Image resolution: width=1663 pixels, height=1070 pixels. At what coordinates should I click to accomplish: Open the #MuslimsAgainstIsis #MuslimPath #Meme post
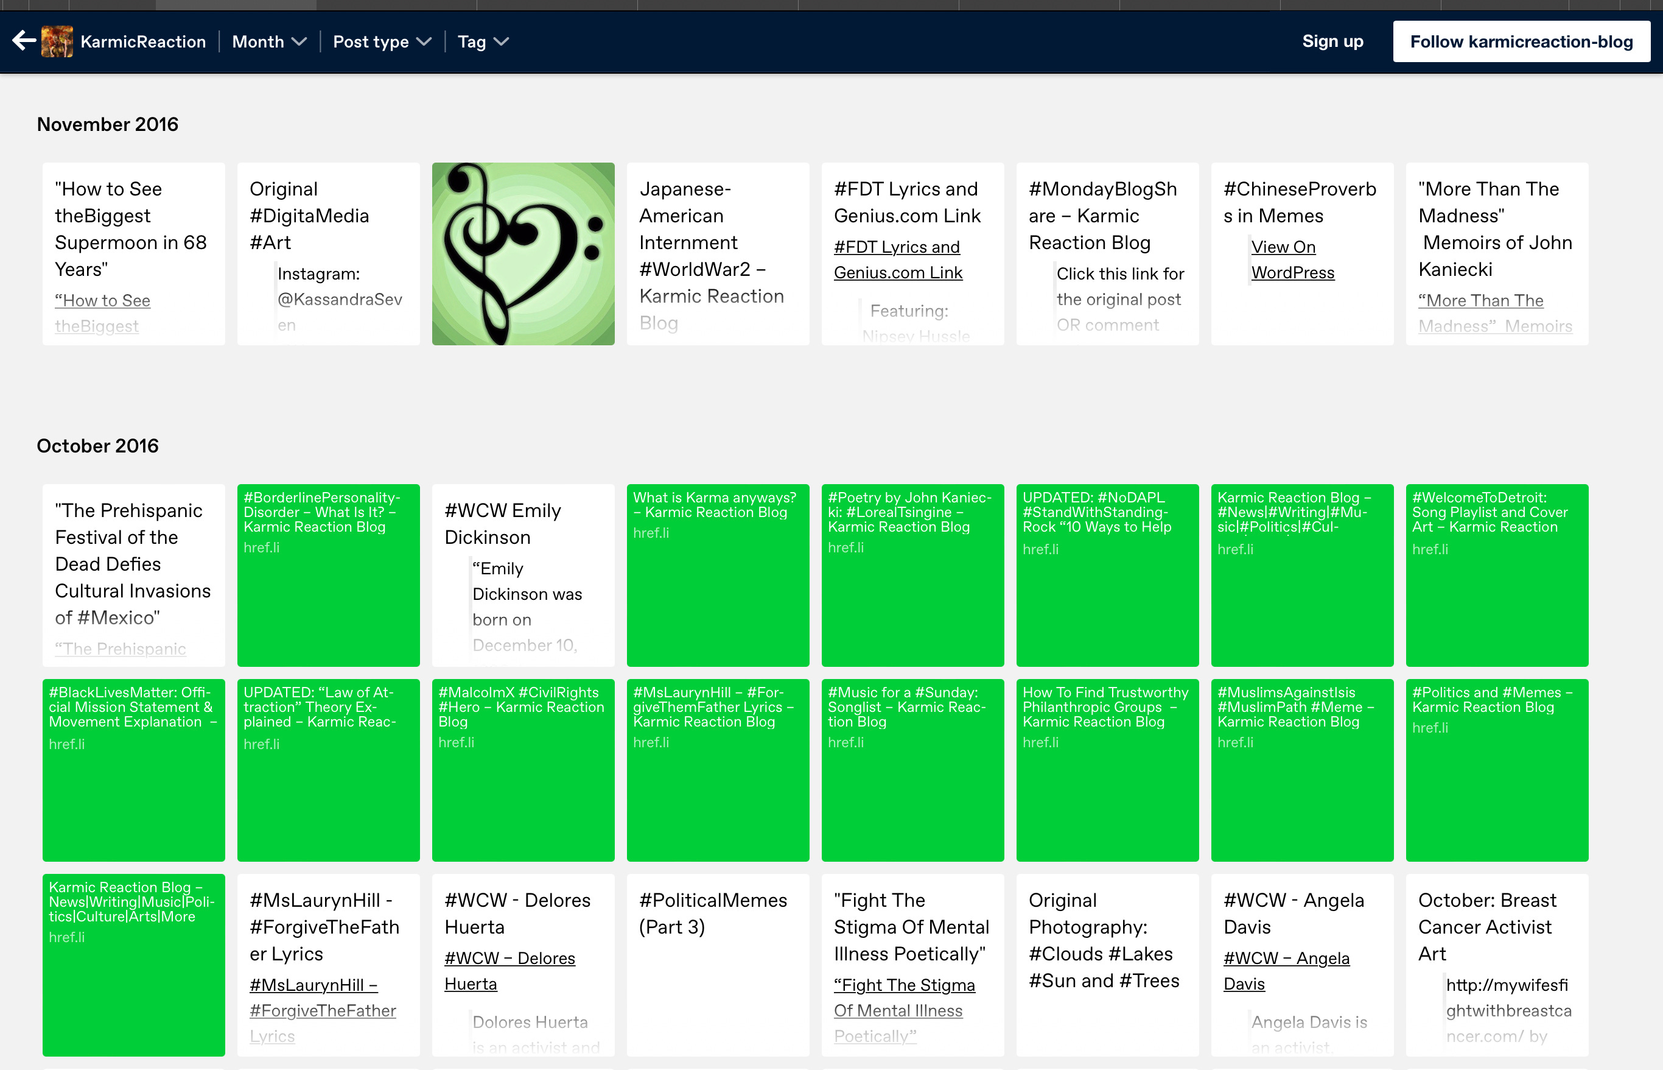(x=1302, y=770)
